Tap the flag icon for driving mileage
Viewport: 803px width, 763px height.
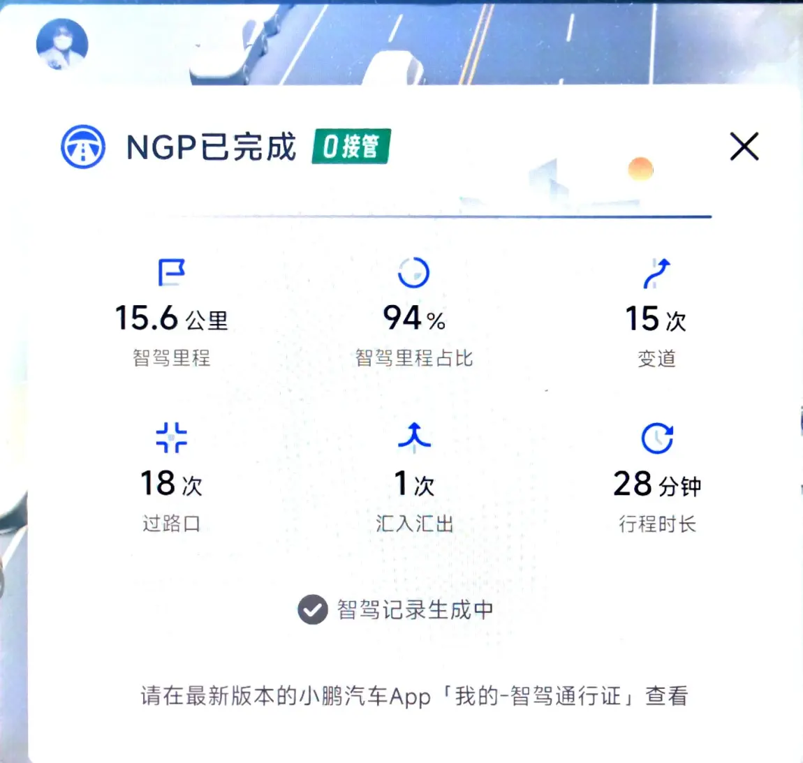click(x=171, y=272)
